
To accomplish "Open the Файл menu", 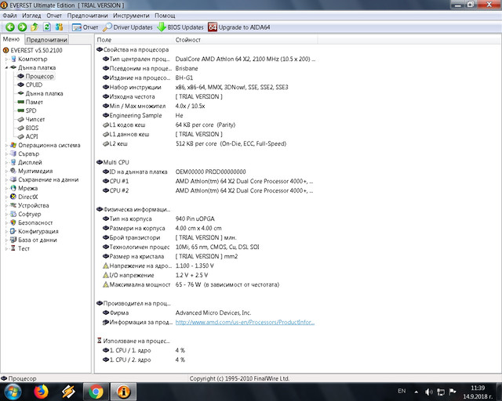I will [x=9, y=16].
